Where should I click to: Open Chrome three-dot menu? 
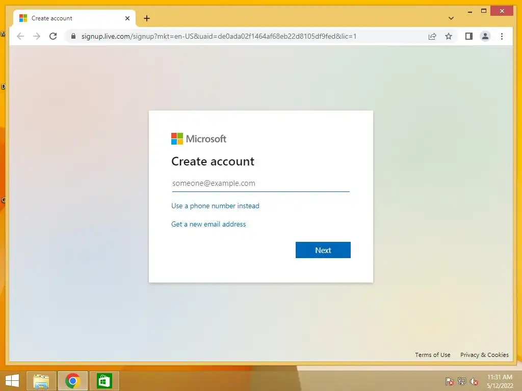click(502, 36)
